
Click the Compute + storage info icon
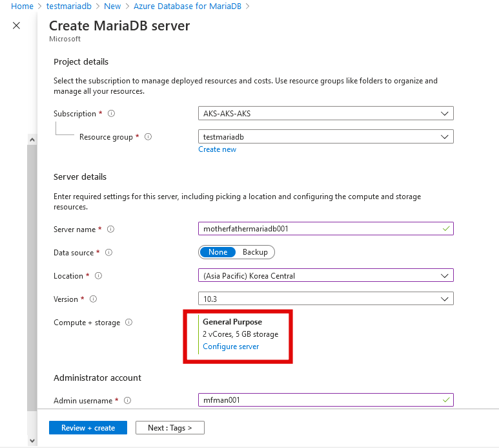click(128, 322)
